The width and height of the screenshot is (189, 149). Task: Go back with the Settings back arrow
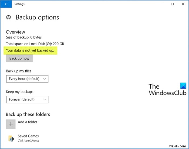pos(6,4)
